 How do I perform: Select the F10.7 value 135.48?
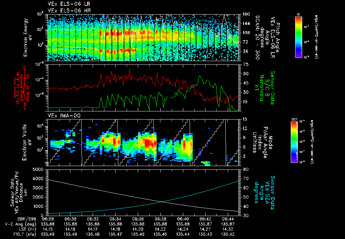93,234
